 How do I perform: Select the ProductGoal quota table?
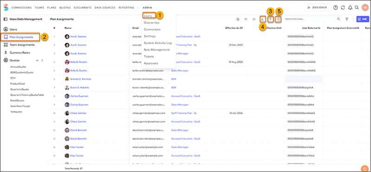click(x=18, y=84)
